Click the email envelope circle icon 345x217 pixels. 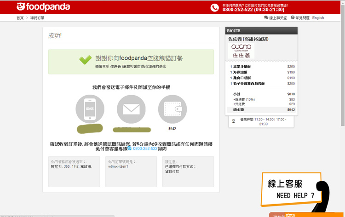(x=131, y=109)
